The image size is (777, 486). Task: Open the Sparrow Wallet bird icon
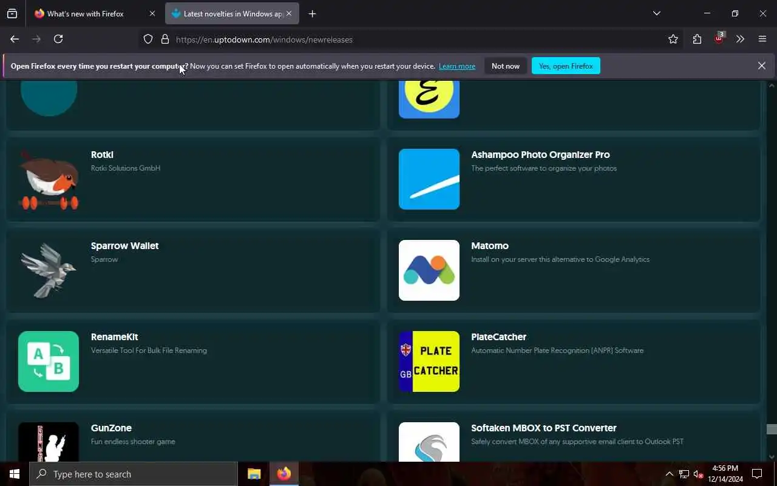(49, 270)
